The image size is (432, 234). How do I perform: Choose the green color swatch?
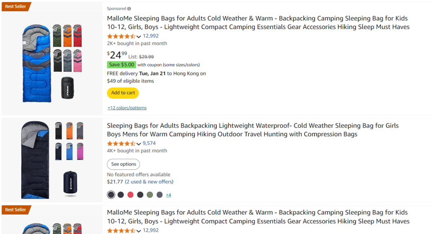click(150, 195)
